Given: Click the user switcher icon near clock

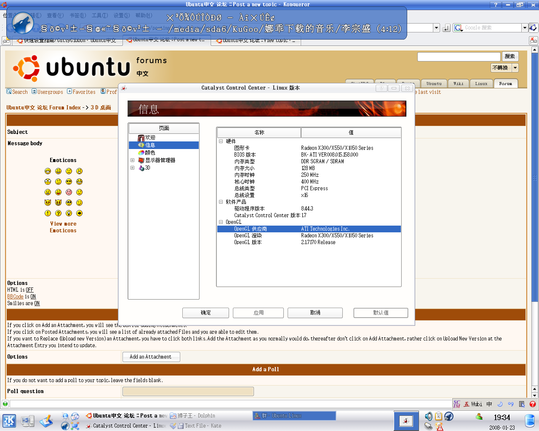Looking at the screenshot, I should (x=479, y=416).
